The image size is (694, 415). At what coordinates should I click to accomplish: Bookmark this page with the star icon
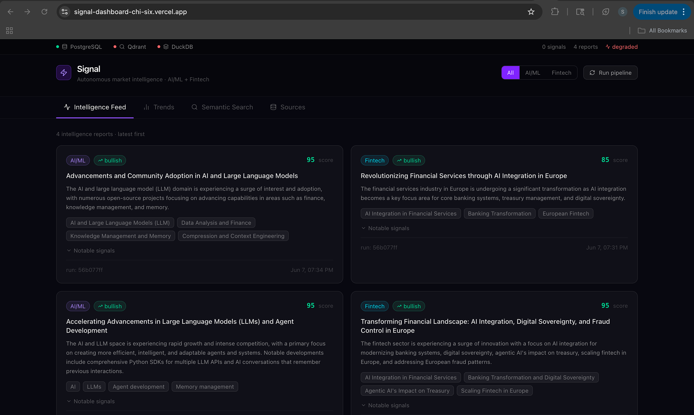pyautogui.click(x=531, y=12)
